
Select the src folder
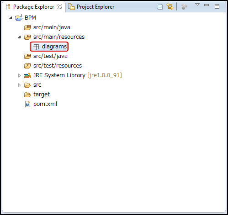tap(37, 85)
